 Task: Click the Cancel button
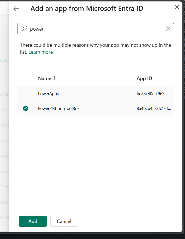64,221
